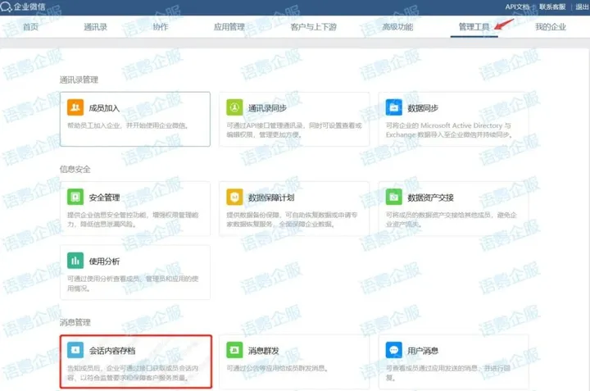The image size is (590, 391).
Task: Click the 使用分析 chart icon
Action: pyautogui.click(x=75, y=261)
